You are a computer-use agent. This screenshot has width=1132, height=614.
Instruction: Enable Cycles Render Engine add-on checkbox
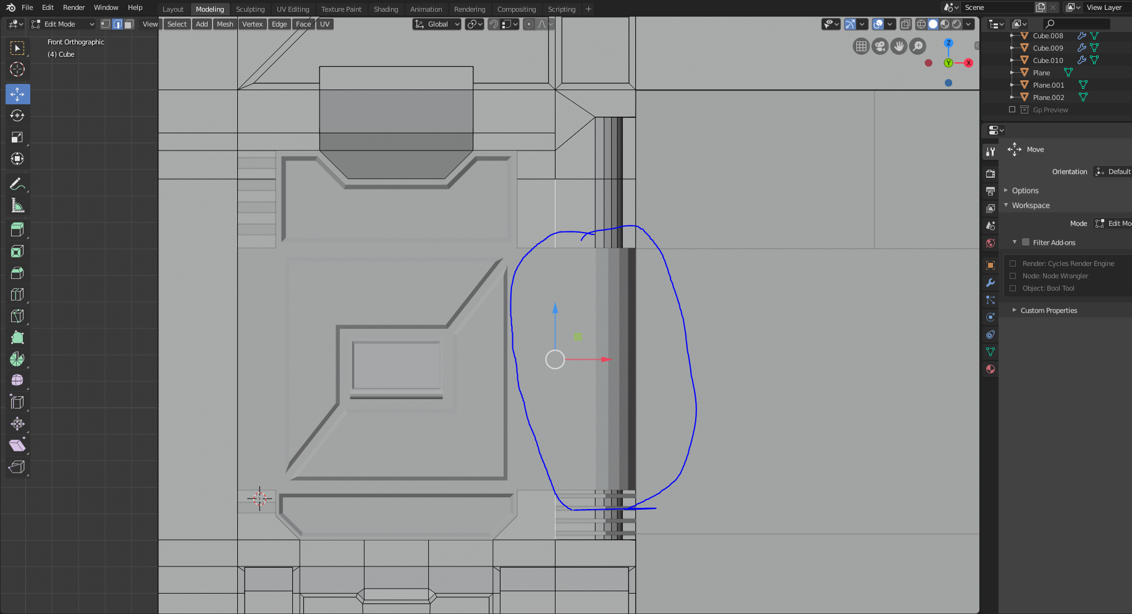[x=1013, y=263]
